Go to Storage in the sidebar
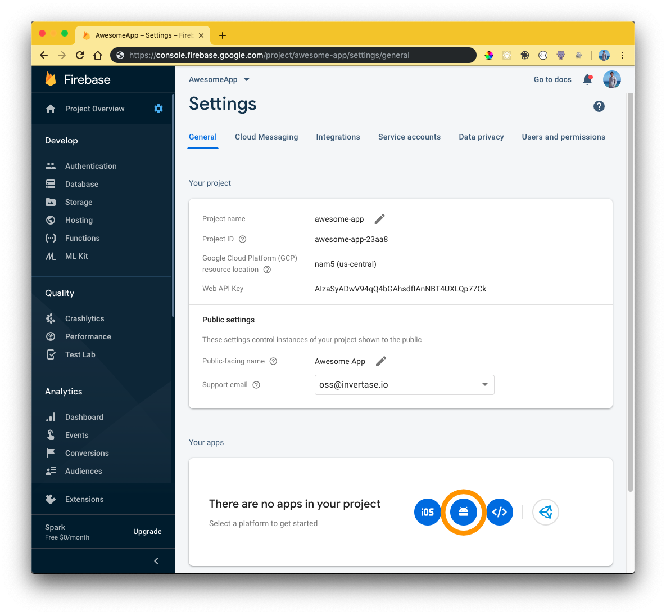 [x=79, y=202]
